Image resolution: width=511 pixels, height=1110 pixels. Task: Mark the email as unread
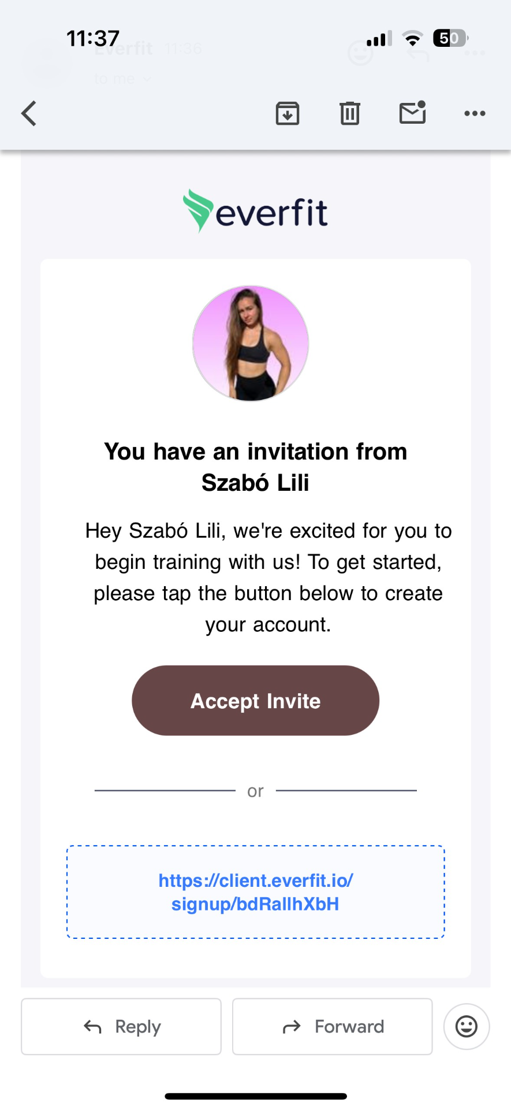(x=413, y=113)
